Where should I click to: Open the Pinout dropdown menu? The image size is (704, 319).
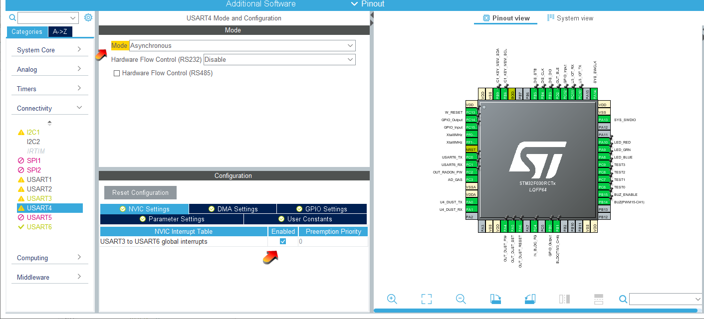pyautogui.click(x=368, y=4)
